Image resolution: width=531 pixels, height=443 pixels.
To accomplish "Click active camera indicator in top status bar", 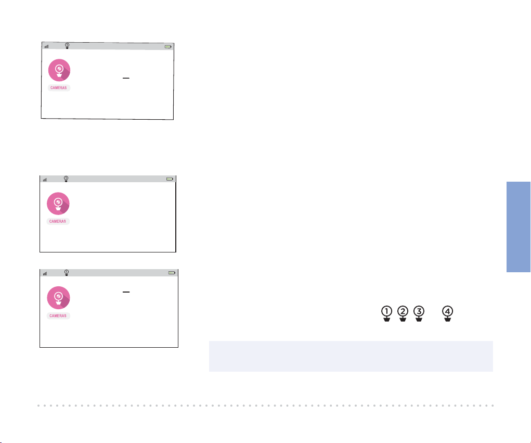I will (67, 46).
